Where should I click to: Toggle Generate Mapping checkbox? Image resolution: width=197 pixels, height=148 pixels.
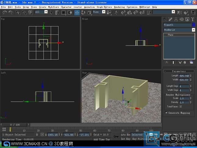166,113
